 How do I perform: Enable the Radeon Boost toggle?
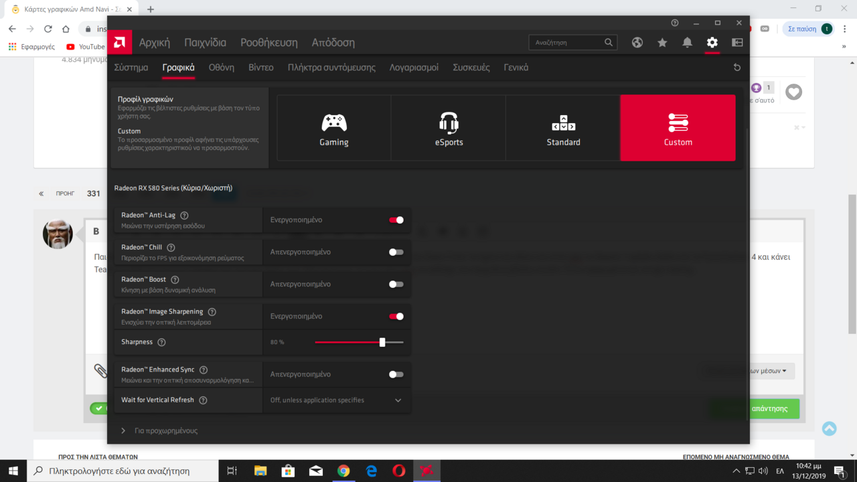coord(396,285)
